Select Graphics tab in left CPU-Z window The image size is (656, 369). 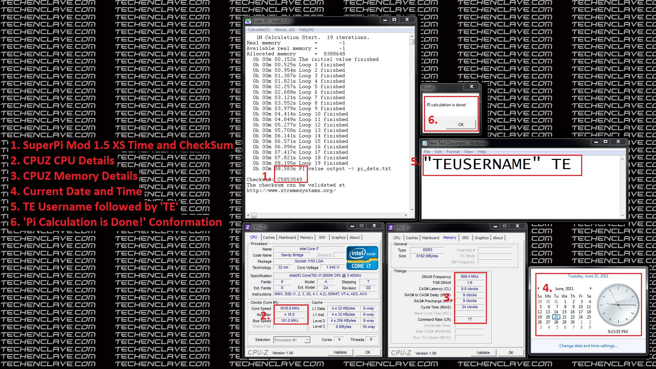[x=338, y=237]
